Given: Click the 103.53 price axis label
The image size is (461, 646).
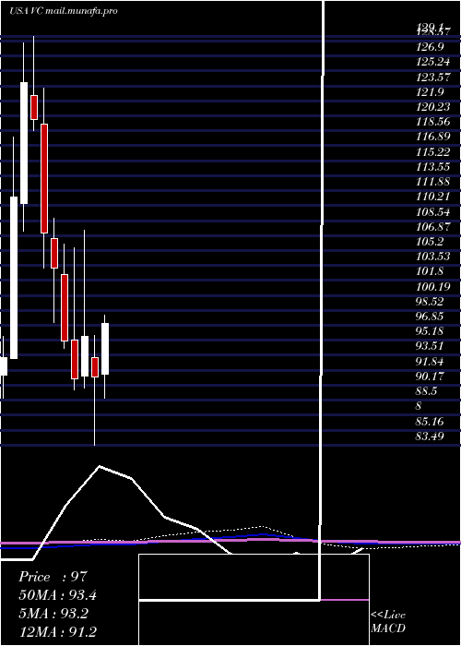Looking at the screenshot, I should (x=433, y=257).
